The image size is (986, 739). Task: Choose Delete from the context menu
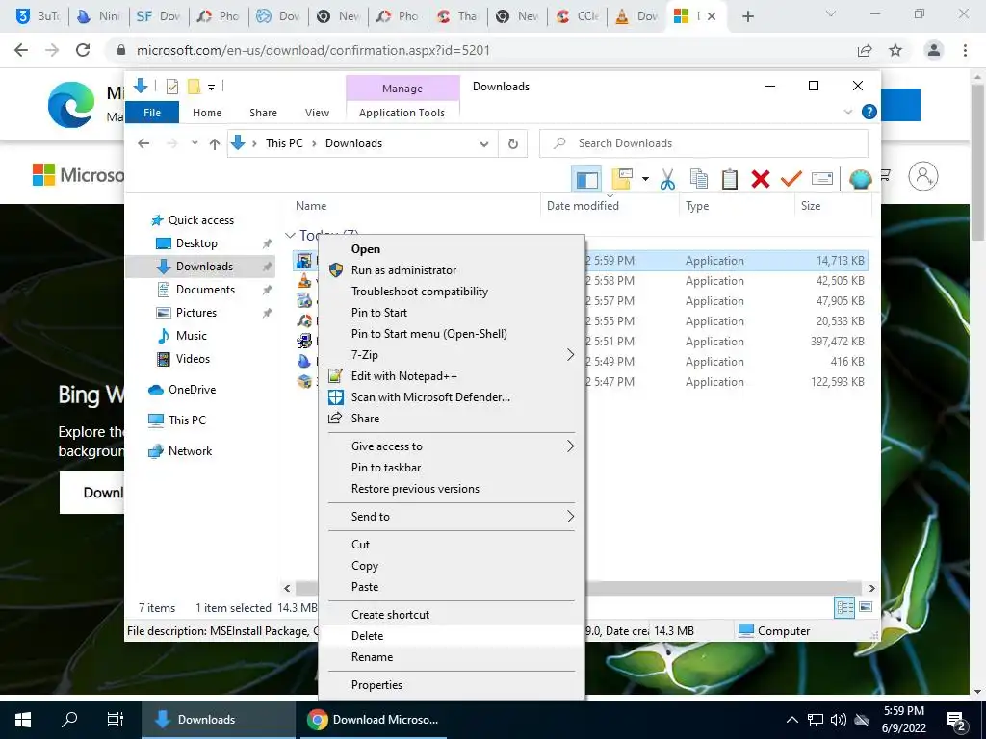(x=451, y=636)
